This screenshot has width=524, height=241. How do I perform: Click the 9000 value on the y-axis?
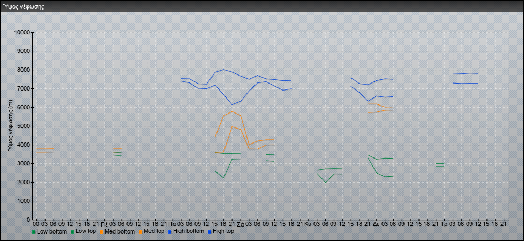coord(24,51)
